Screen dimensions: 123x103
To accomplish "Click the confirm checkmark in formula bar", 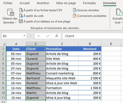I will click(x=48, y=36).
